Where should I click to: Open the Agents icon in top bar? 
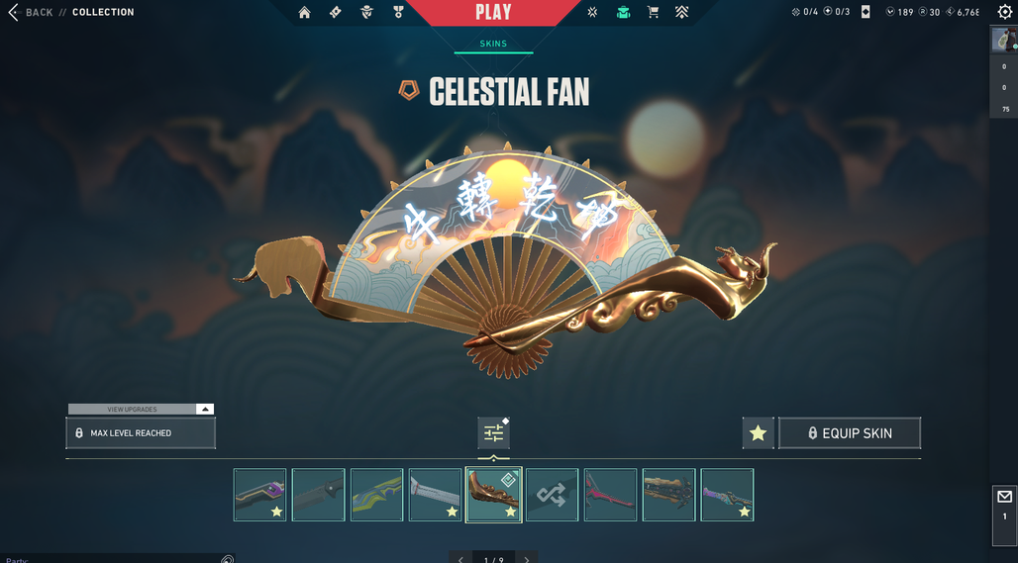(366, 12)
